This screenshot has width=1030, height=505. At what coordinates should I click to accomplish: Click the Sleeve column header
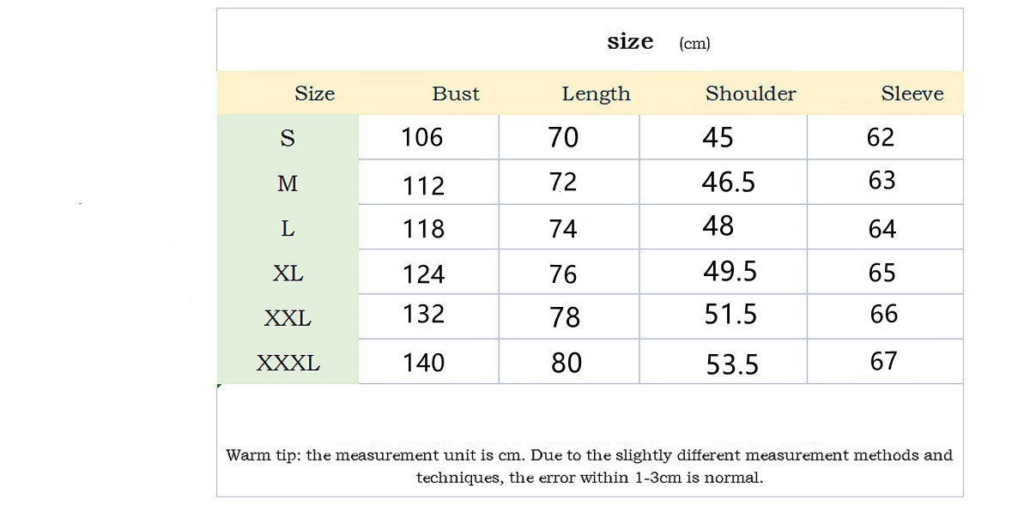(912, 93)
